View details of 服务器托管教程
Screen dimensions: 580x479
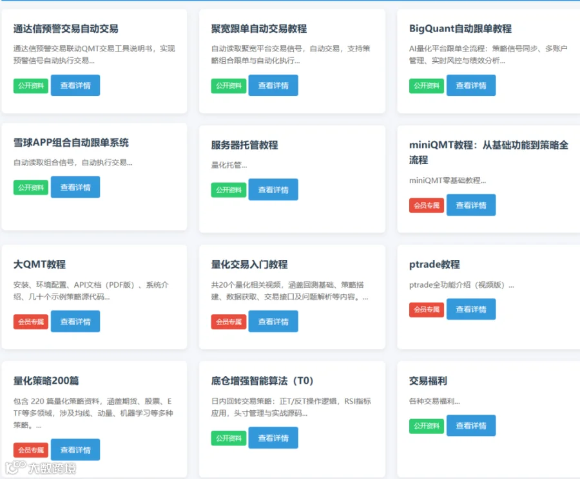click(x=273, y=190)
